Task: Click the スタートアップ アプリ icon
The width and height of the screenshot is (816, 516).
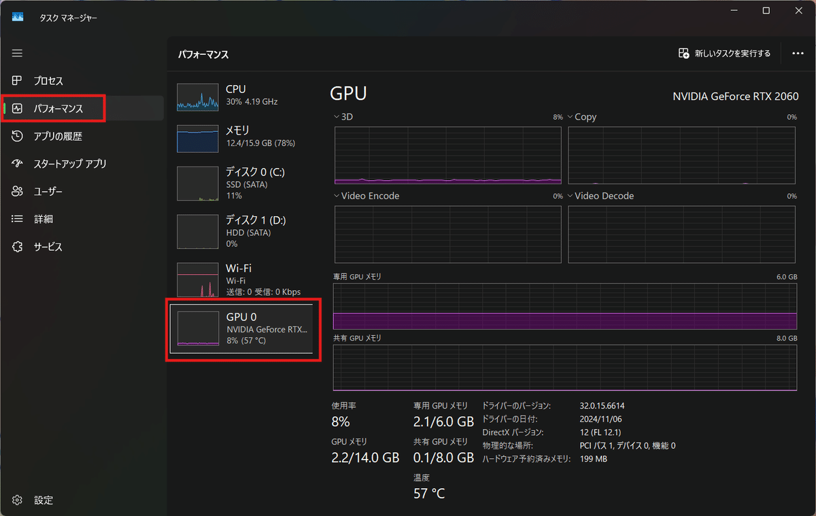Action: click(x=18, y=164)
